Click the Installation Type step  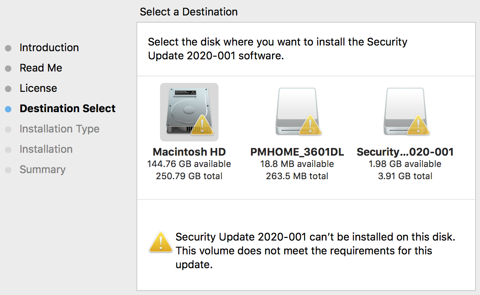tap(59, 129)
